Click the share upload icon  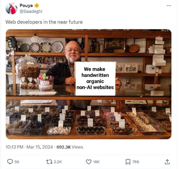pyautogui.click(x=167, y=161)
